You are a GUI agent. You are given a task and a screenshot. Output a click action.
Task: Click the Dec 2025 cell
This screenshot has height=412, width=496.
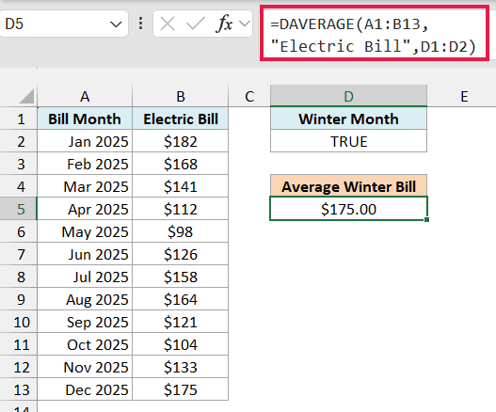click(x=85, y=389)
